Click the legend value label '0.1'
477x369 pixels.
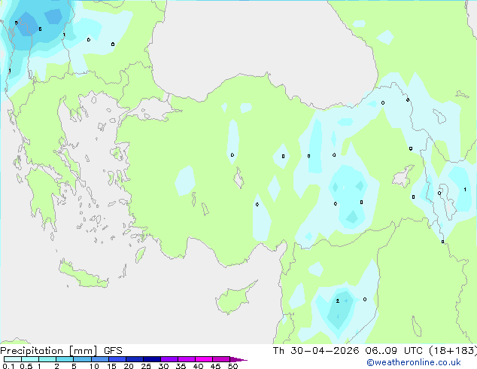pos(8,366)
